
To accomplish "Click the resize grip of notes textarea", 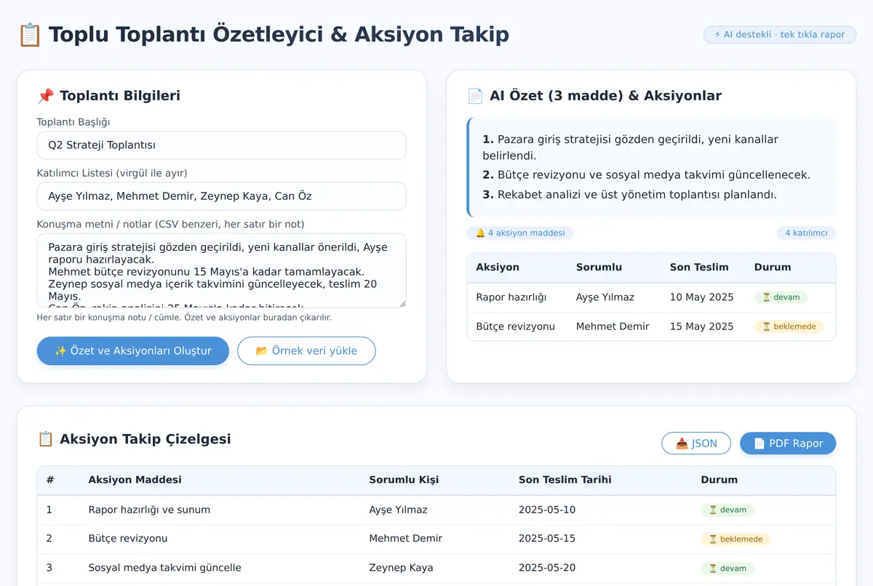I will 401,302.
